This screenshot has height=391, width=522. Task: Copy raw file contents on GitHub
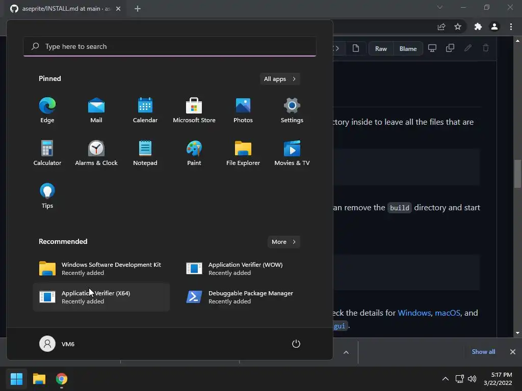coord(450,48)
